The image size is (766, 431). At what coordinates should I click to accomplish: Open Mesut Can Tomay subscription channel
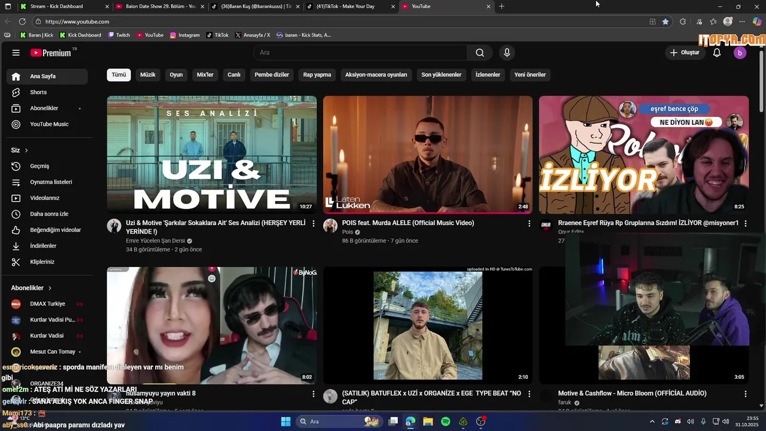47,352
